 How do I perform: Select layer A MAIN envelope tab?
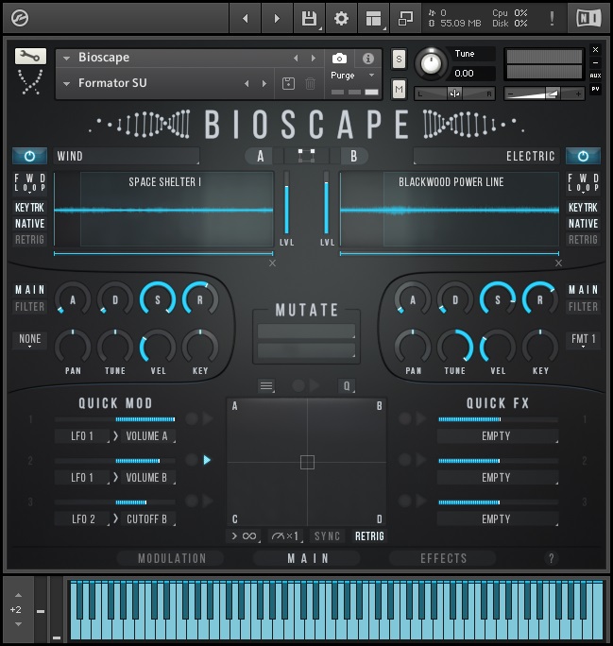coord(29,290)
